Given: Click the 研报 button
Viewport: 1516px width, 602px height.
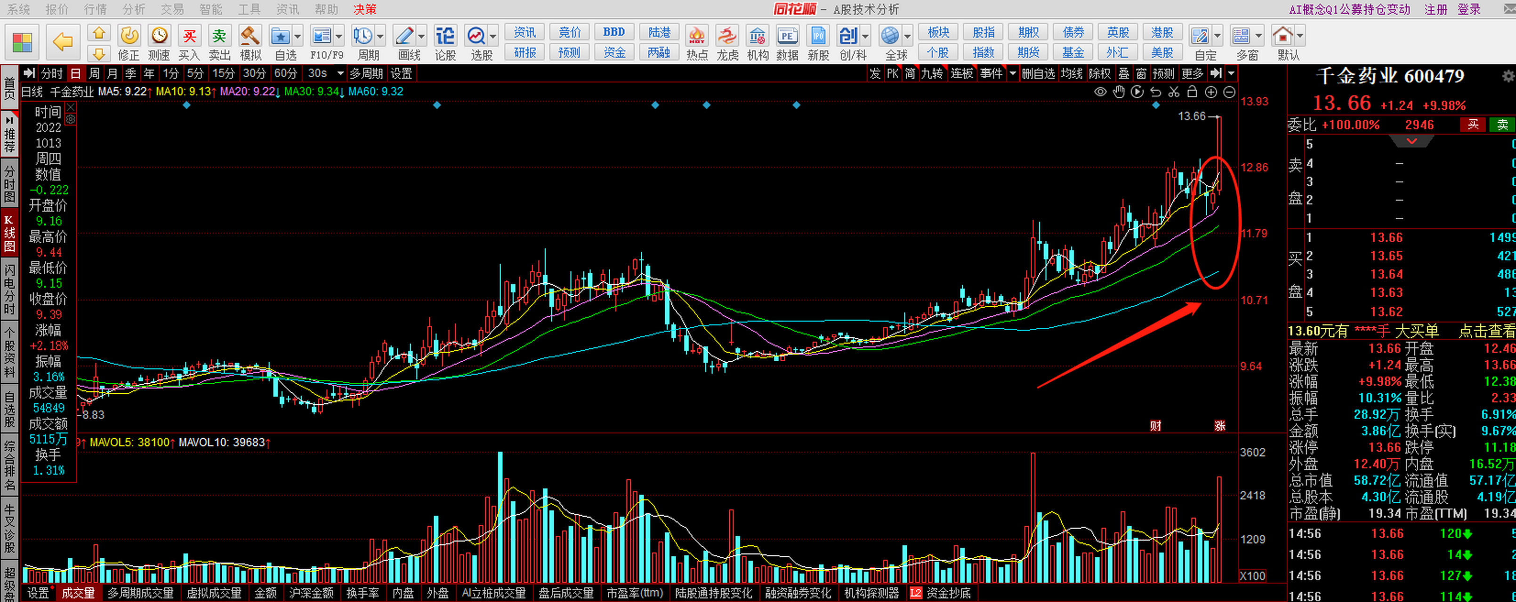Looking at the screenshot, I should click(x=525, y=52).
